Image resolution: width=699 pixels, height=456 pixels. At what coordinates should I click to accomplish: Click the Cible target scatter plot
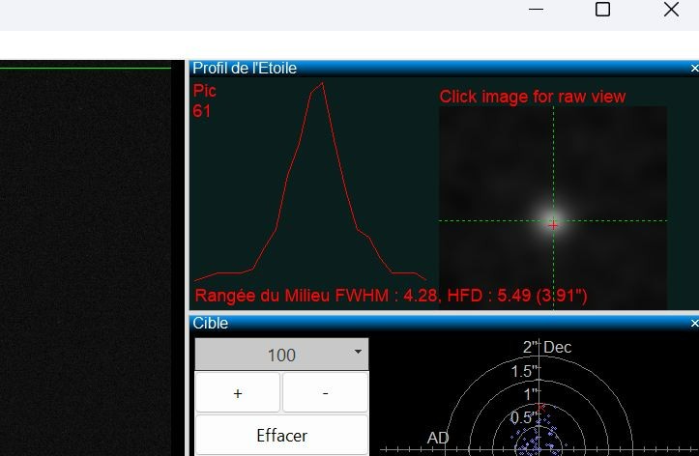click(539, 398)
